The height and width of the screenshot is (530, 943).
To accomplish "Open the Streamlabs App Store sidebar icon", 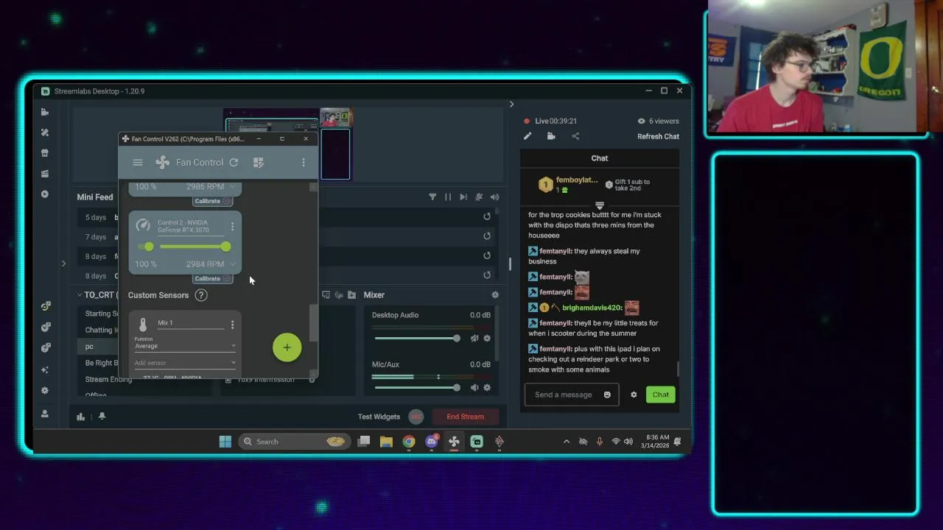I will [45, 153].
